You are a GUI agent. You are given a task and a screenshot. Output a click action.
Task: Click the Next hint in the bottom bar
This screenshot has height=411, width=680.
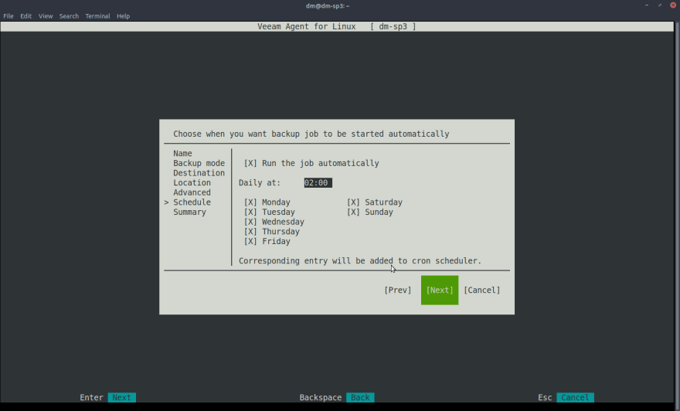(121, 398)
